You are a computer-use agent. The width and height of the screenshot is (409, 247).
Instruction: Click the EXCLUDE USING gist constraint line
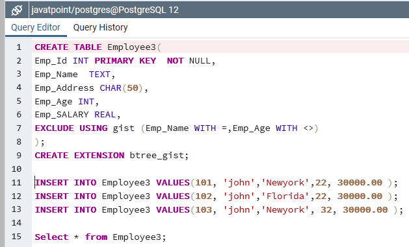(177, 128)
